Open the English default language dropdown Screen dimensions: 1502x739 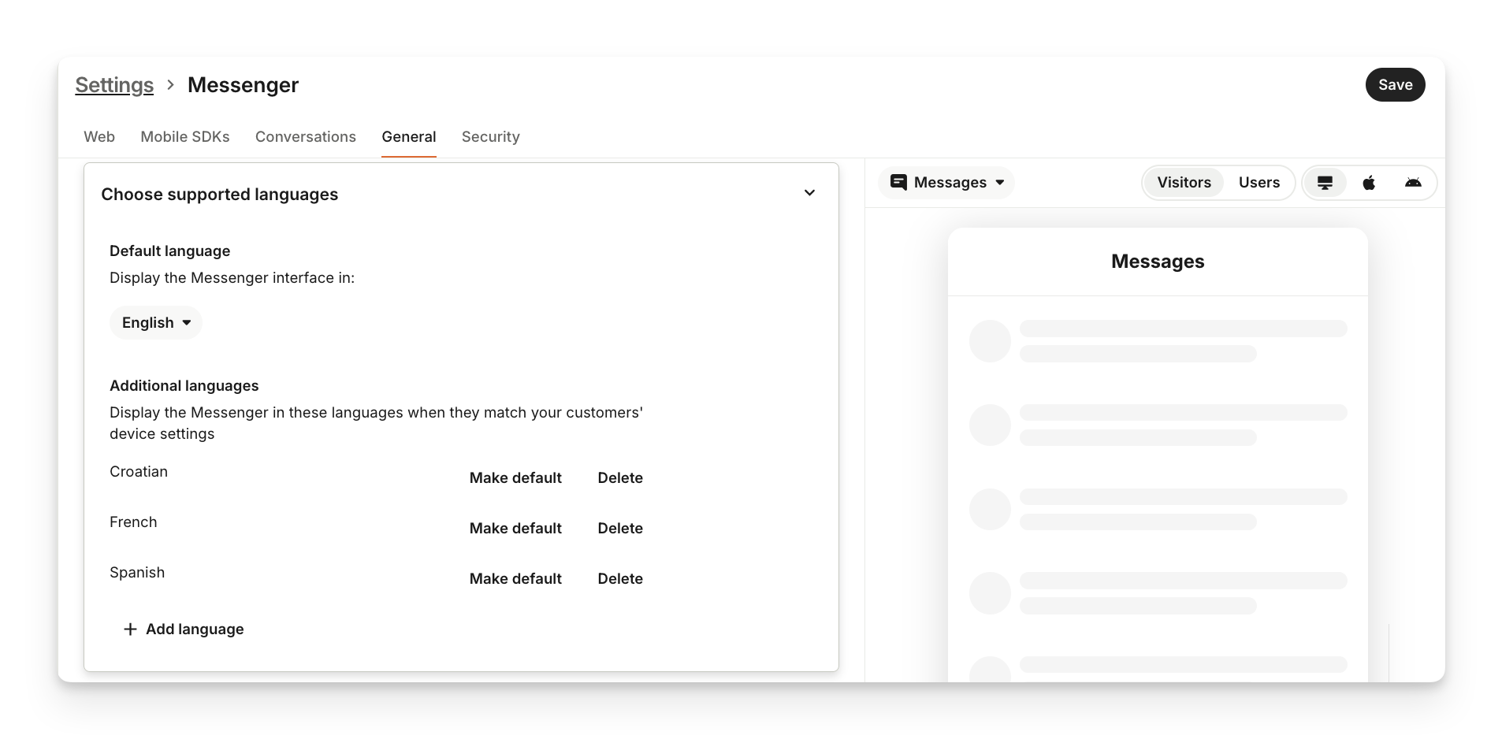156,323
